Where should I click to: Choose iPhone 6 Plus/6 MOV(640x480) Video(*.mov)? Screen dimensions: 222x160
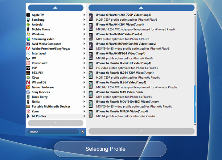point(141,46)
